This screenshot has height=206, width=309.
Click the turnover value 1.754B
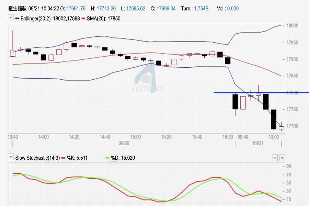[x=201, y=9]
